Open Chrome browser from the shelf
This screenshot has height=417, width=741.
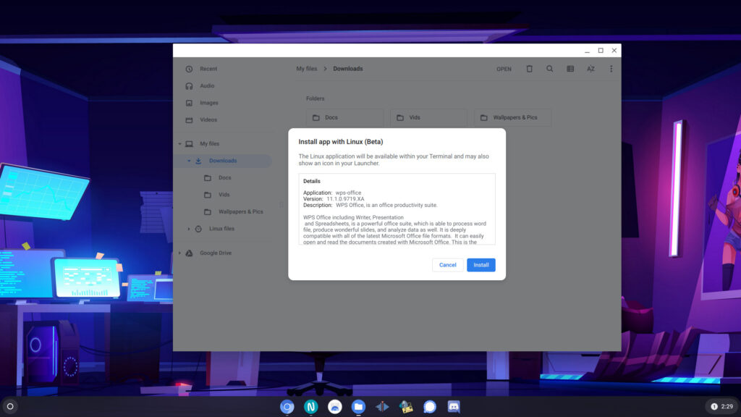pos(287,407)
